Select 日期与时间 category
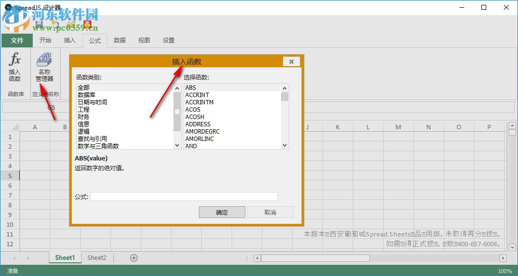 [x=125, y=102]
